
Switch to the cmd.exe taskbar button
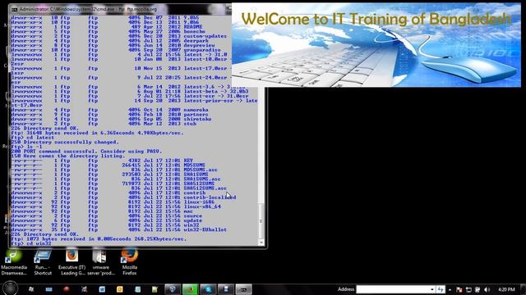point(243,289)
